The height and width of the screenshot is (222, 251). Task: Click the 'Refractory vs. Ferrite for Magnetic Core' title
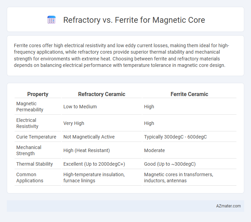tap(134, 20)
